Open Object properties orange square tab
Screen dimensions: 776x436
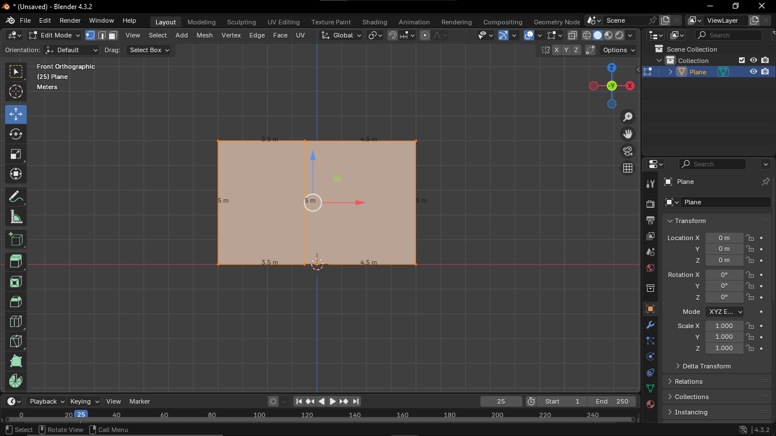[650, 309]
